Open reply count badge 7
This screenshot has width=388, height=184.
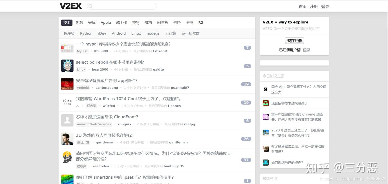pyautogui.click(x=247, y=48)
